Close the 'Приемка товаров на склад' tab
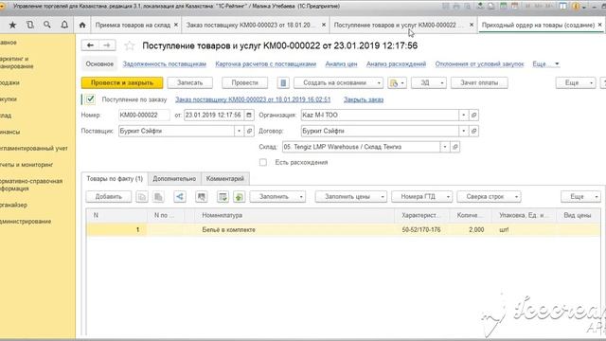Screen dimensions: 606x341 (176, 25)
